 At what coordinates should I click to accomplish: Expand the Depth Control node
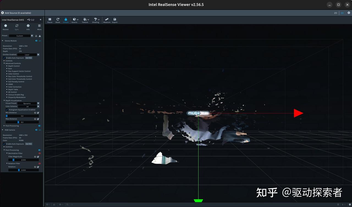pyautogui.click(x=7, y=66)
